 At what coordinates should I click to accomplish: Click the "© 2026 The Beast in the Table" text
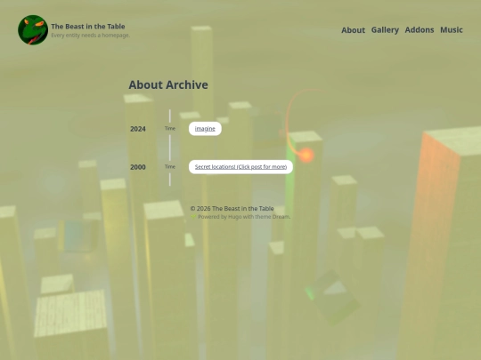(232, 209)
